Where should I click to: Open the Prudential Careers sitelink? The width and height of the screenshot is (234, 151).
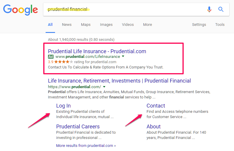click(x=78, y=126)
